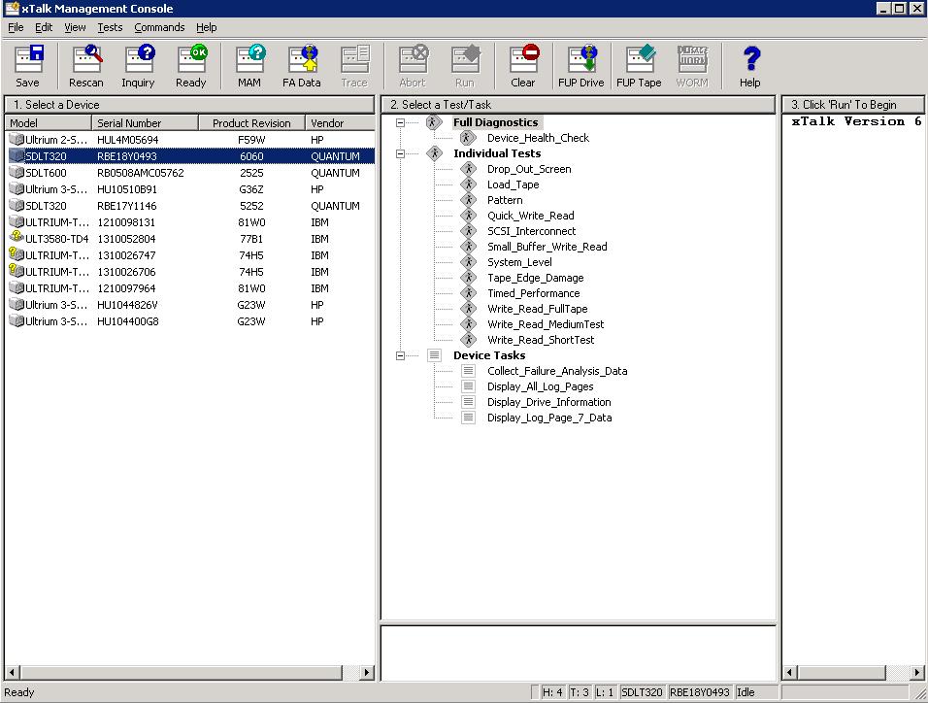This screenshot has width=928, height=703.
Task: Open the Commands menu
Action: tap(159, 27)
